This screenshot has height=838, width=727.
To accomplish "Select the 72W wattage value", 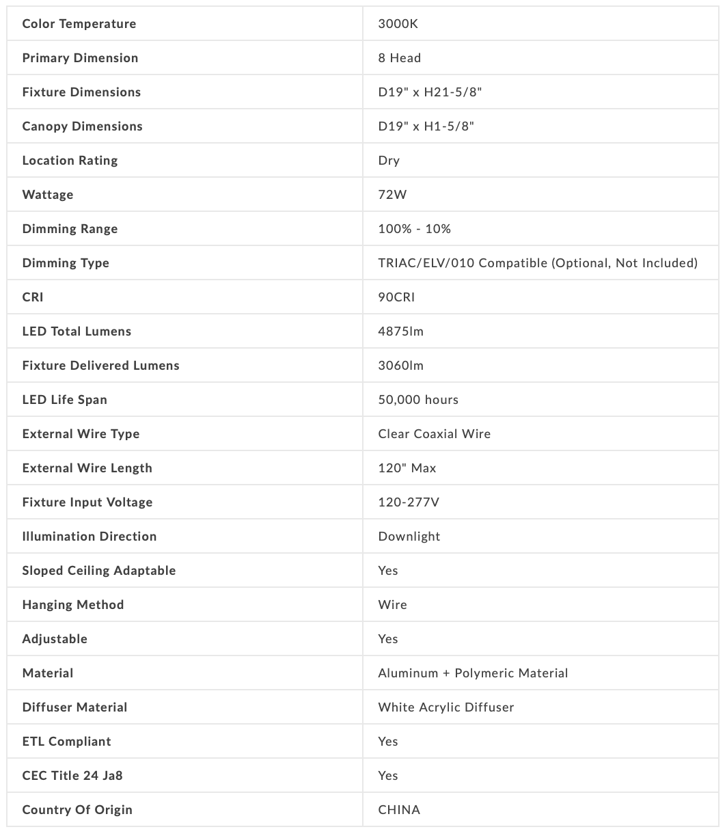I will pyautogui.click(x=392, y=195).
